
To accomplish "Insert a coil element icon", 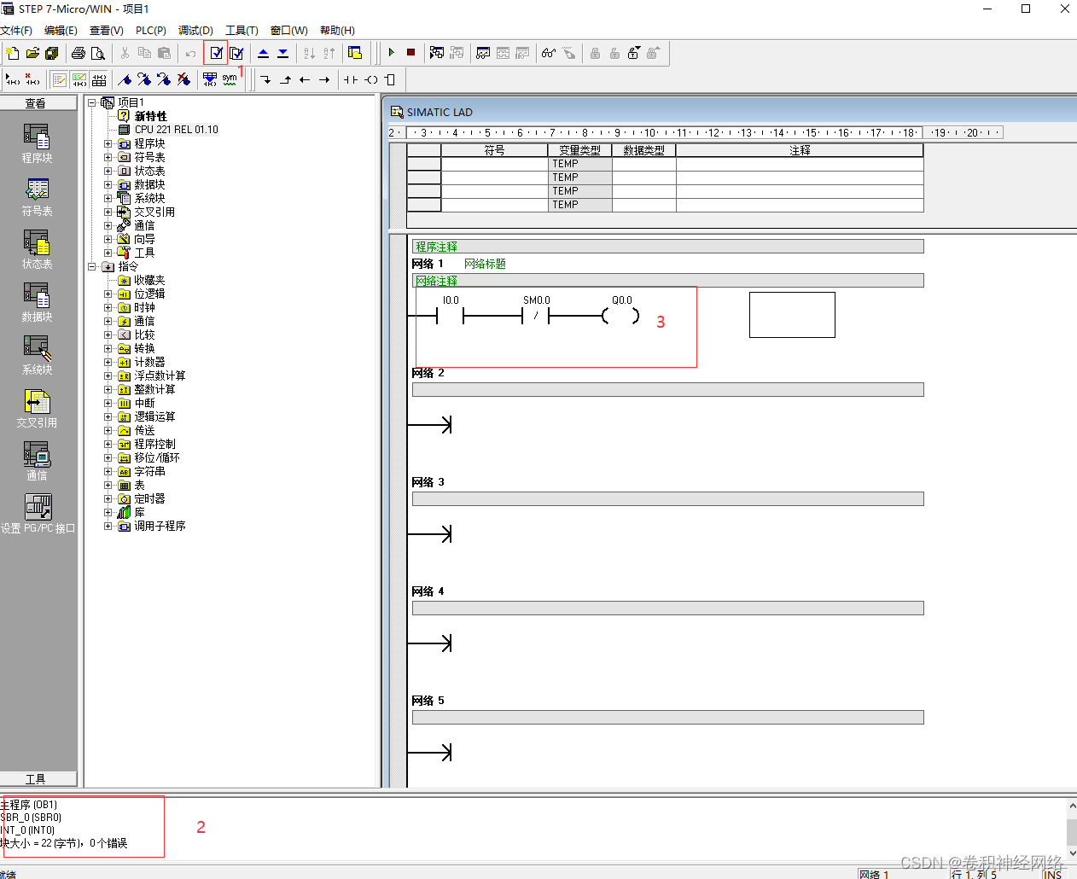I will (x=370, y=79).
